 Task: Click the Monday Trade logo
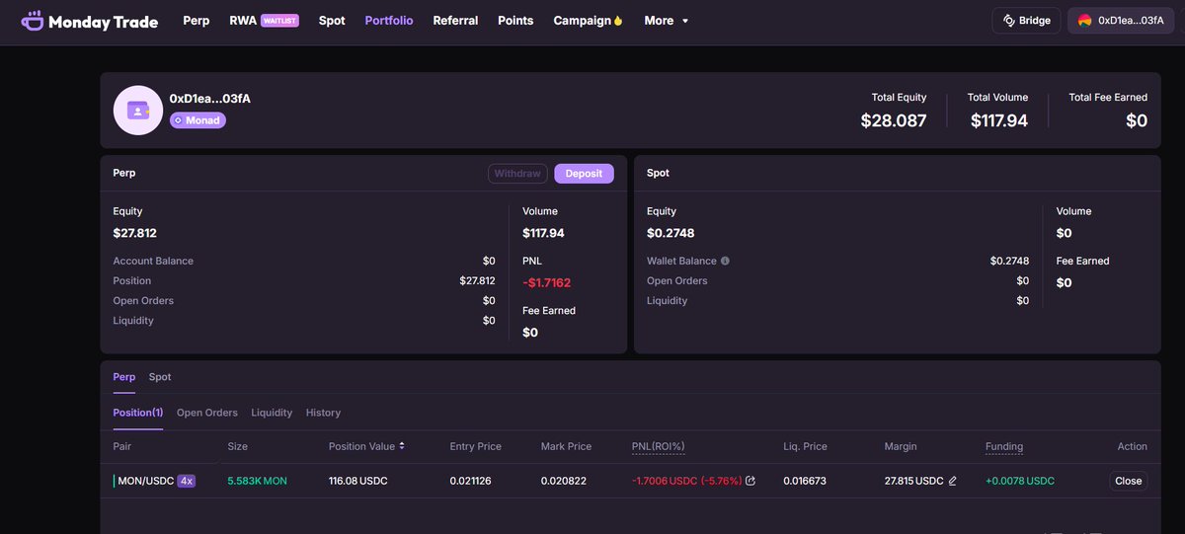(x=90, y=21)
